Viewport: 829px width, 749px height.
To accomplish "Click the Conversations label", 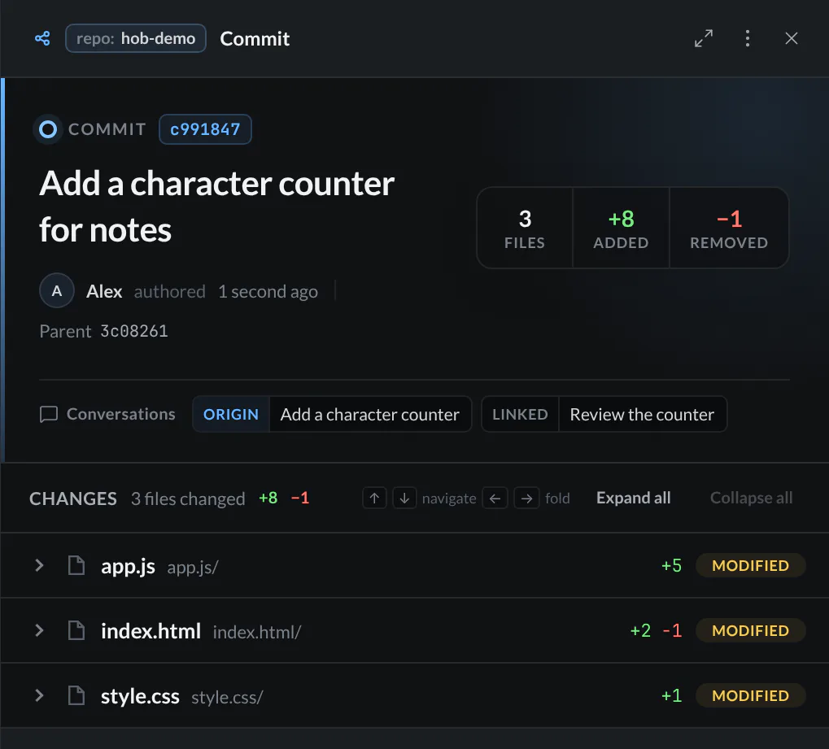I will click(x=121, y=415).
